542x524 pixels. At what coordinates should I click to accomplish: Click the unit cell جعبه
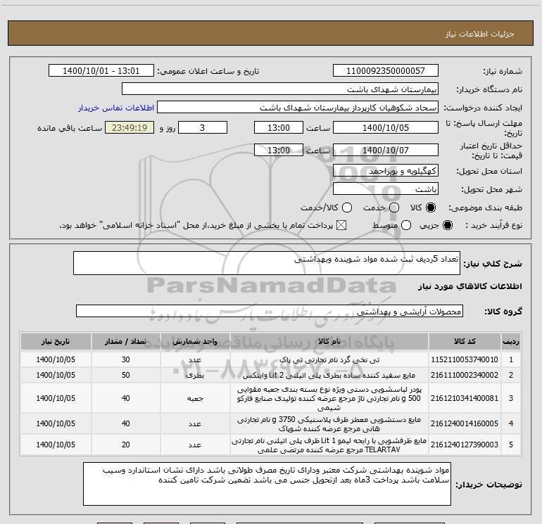tap(195, 398)
